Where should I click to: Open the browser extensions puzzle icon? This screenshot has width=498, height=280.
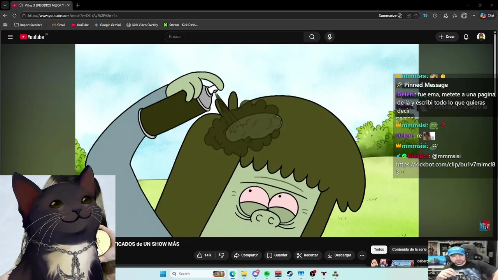[435, 16]
